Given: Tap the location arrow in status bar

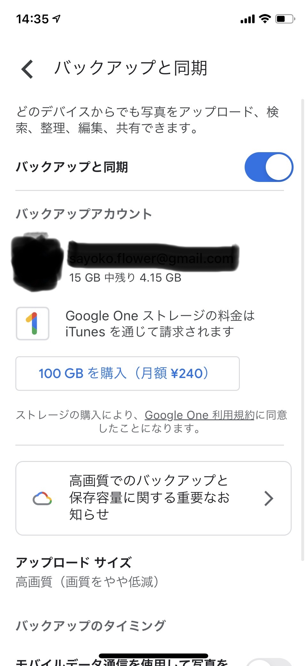Looking at the screenshot, I should [x=57, y=19].
